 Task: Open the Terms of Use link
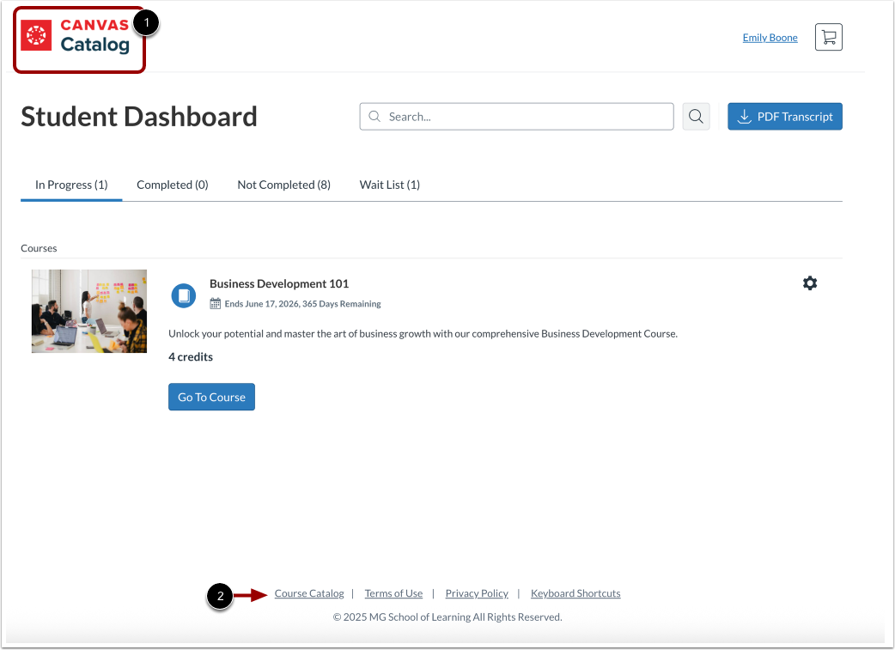click(393, 593)
